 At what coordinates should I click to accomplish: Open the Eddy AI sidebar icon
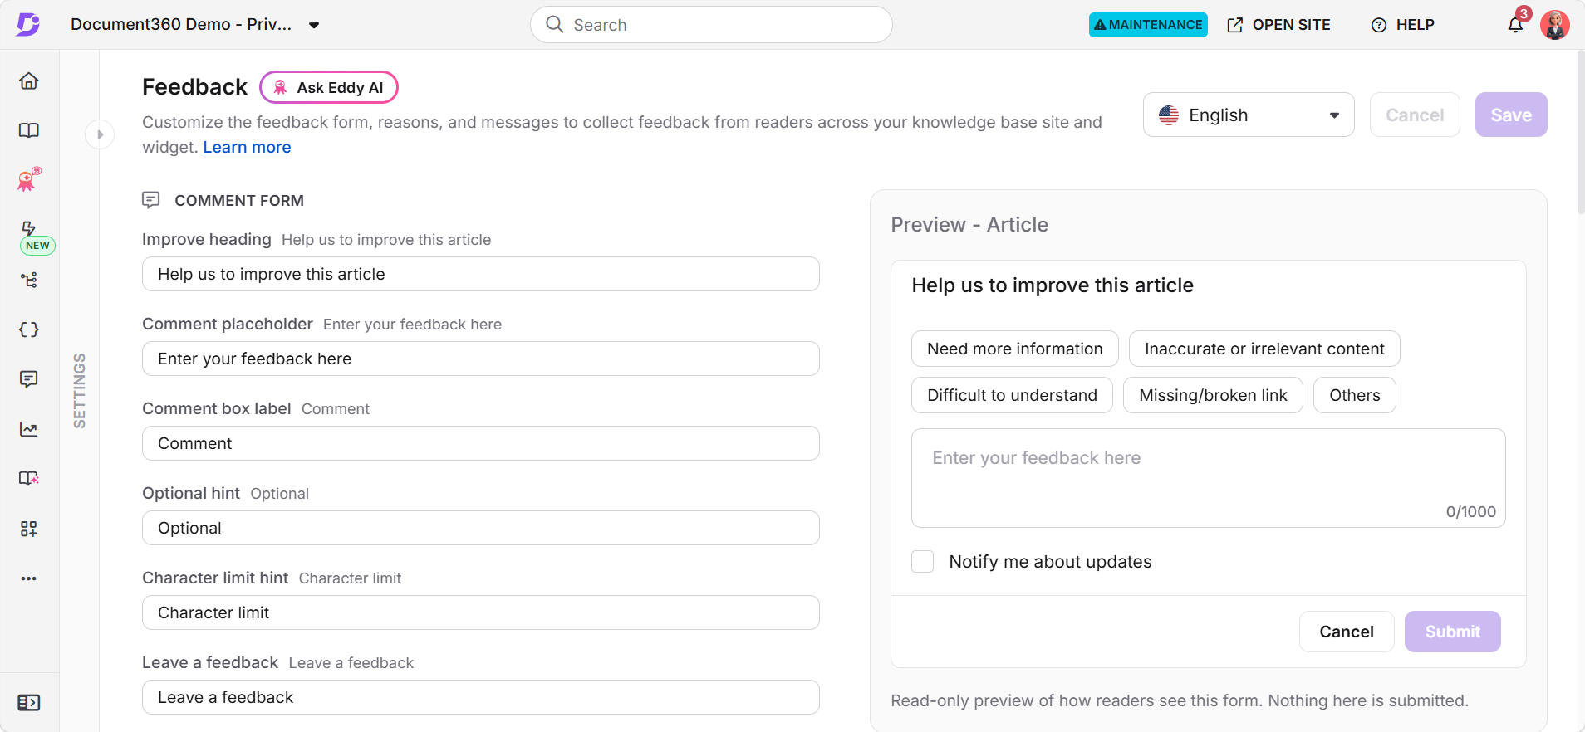coord(29,179)
